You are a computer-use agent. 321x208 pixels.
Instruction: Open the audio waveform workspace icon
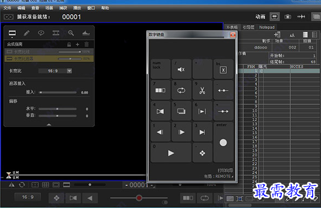point(301,16)
